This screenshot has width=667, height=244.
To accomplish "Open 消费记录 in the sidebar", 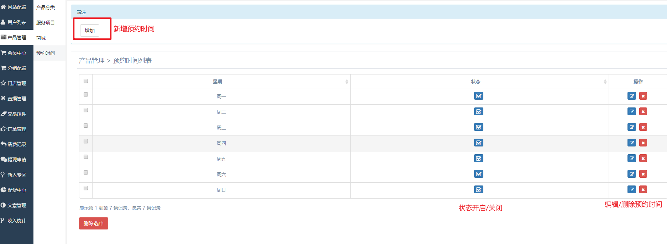I will coord(17,144).
